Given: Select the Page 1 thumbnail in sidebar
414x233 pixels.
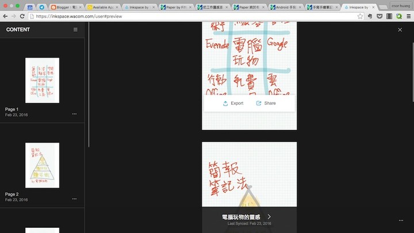Looking at the screenshot, I should [42, 80].
